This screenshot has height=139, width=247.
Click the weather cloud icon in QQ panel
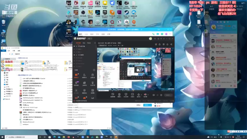pyautogui.click(x=234, y=27)
